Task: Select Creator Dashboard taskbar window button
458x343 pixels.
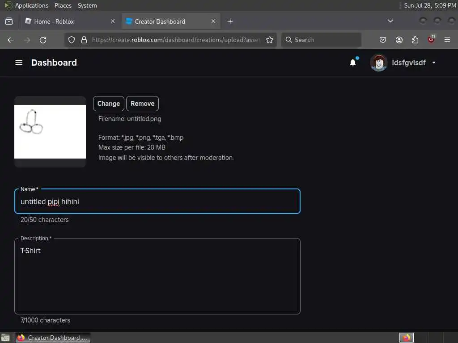Action: pos(53,338)
